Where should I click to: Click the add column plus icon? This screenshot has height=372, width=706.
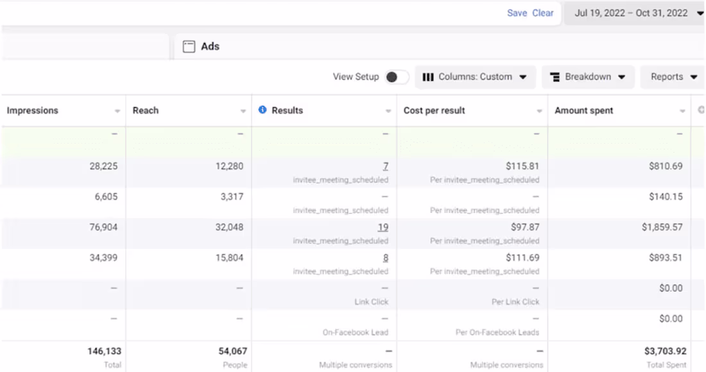[x=701, y=110]
